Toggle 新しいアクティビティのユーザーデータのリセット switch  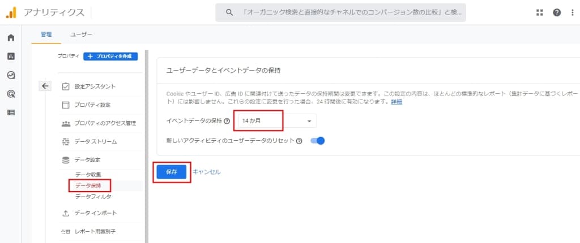tap(317, 141)
